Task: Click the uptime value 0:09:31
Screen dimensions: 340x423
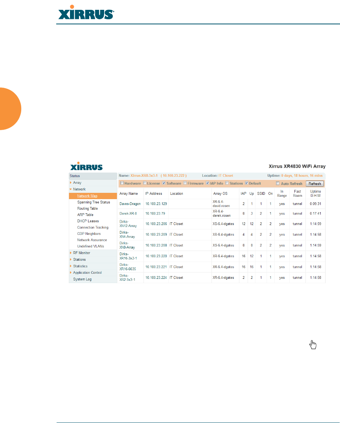Action: [x=315, y=204]
